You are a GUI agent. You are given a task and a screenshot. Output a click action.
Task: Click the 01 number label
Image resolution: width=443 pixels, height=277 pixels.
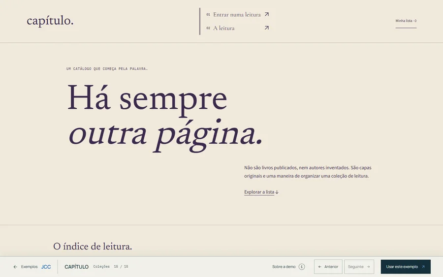point(208,15)
